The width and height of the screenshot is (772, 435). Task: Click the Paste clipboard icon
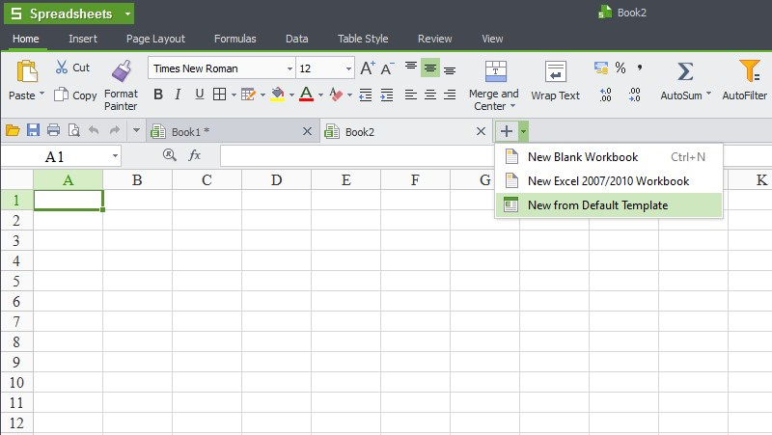(x=27, y=70)
